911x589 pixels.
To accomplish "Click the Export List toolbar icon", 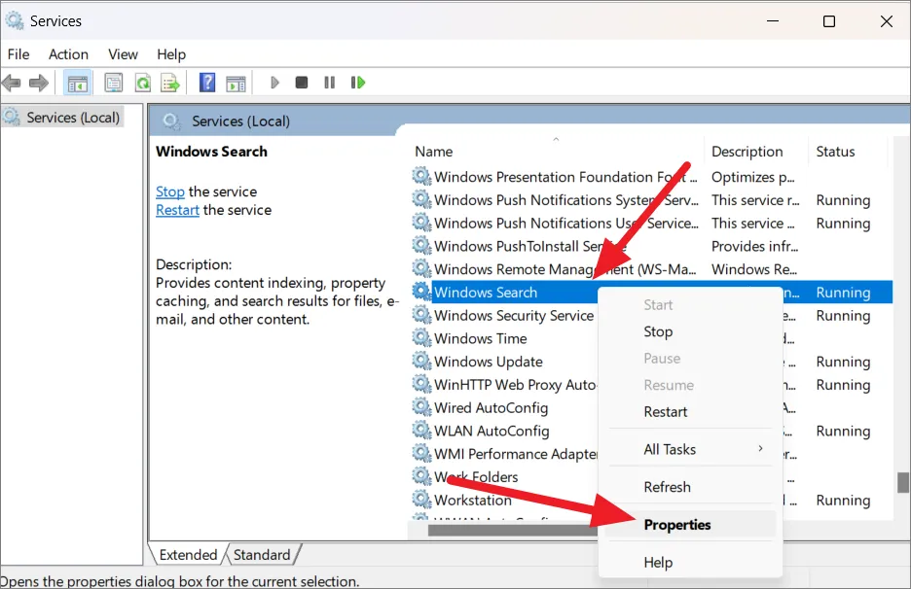I will [x=170, y=84].
